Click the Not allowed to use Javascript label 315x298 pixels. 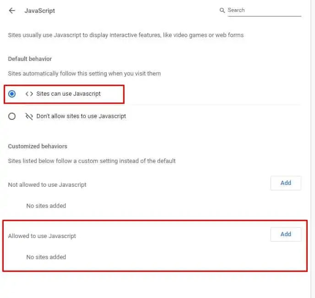coord(47,185)
